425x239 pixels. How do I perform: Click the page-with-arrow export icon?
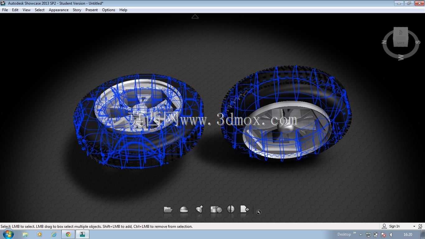tap(245, 209)
